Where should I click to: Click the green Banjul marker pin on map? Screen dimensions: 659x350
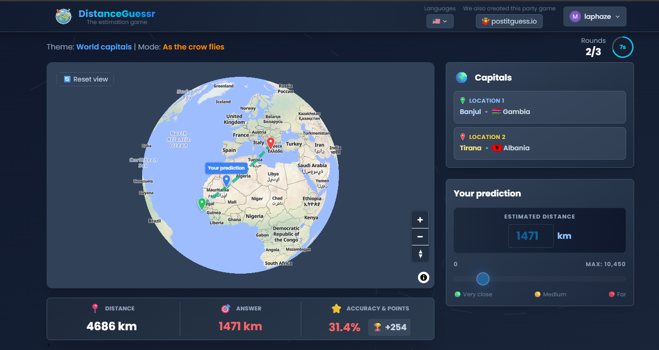202,203
